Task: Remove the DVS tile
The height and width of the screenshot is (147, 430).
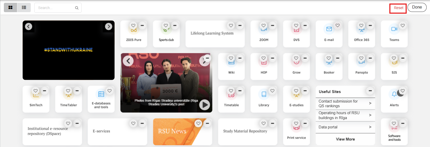Action: pyautogui.click(x=305, y=25)
